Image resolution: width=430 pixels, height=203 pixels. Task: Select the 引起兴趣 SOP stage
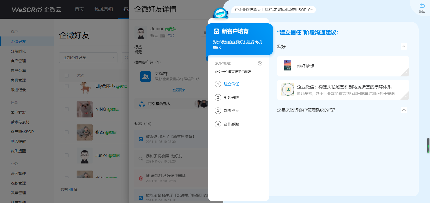pos(231,97)
